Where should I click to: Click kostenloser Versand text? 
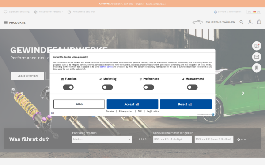click(x=51, y=12)
